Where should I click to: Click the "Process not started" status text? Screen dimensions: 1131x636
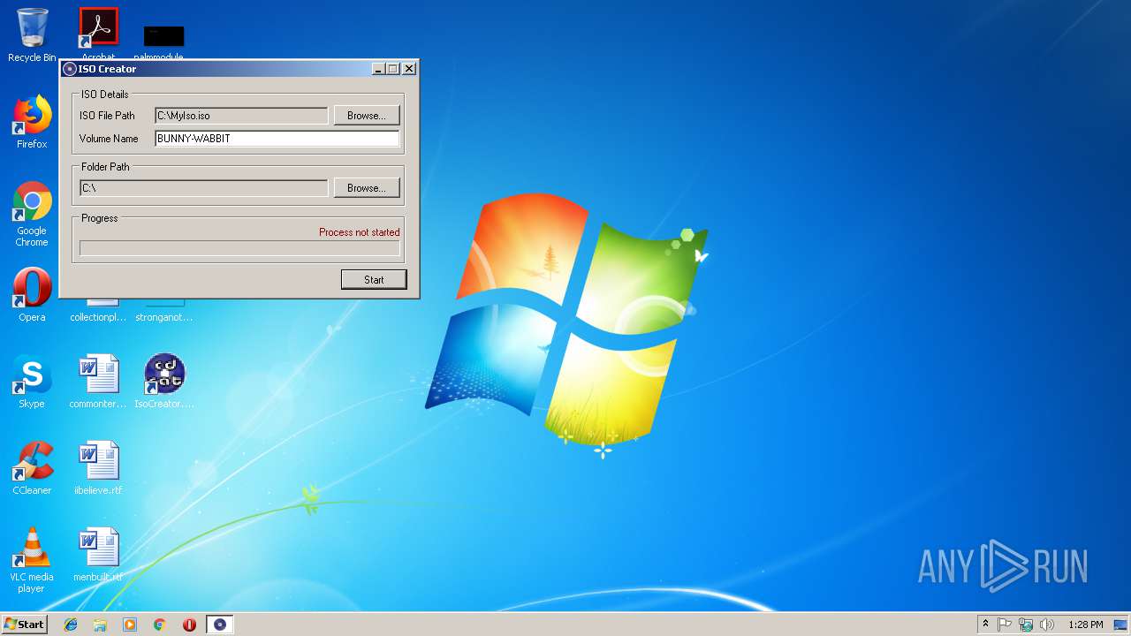click(360, 232)
